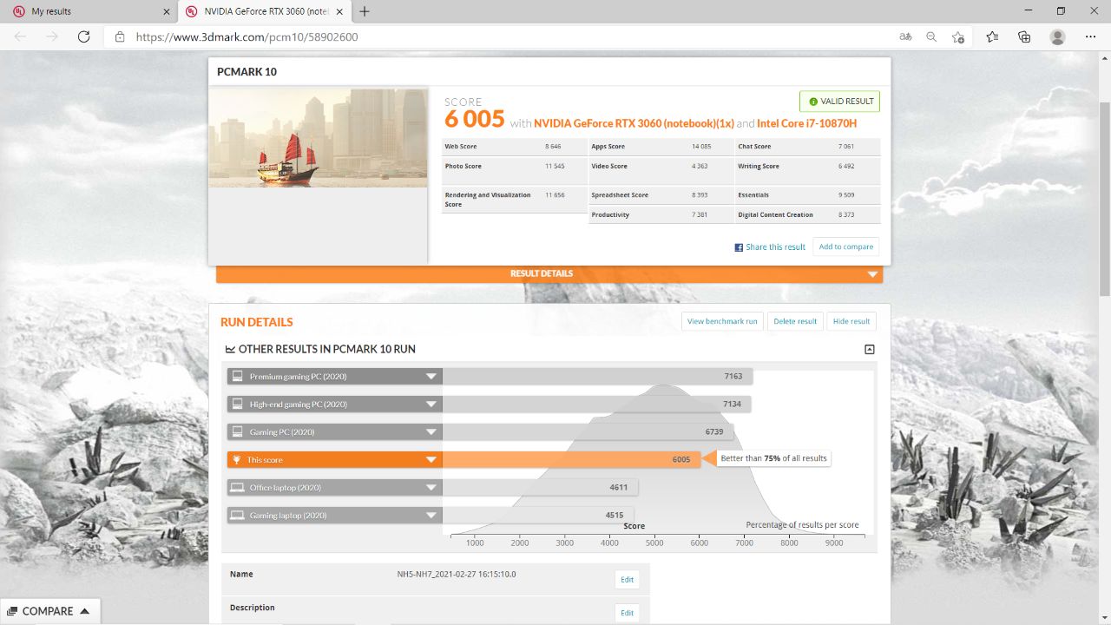The height and width of the screenshot is (625, 1111).
Task: Open browser Collections
Action: 1024,36
